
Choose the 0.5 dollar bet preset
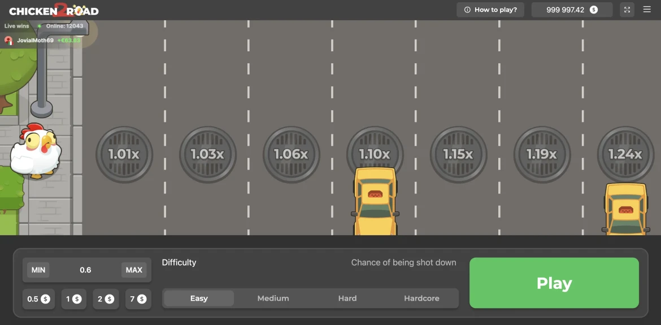tap(38, 299)
